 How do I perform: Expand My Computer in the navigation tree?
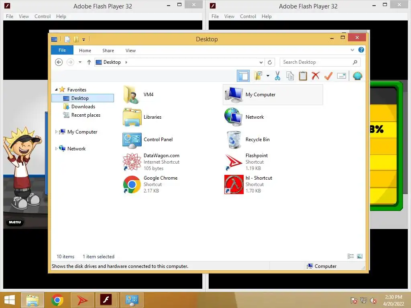[x=56, y=132]
